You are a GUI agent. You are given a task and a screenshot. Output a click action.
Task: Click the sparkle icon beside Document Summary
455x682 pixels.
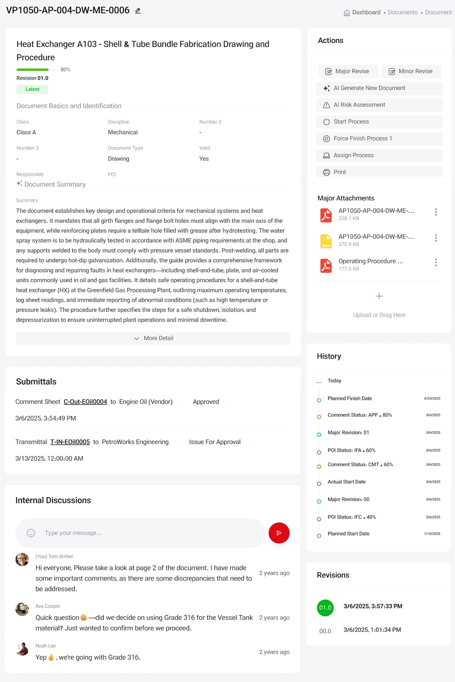[19, 183]
